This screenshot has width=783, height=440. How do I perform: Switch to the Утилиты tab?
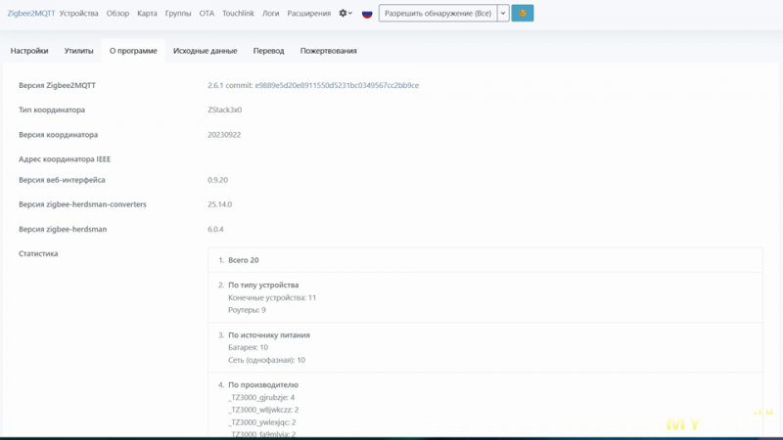click(79, 51)
